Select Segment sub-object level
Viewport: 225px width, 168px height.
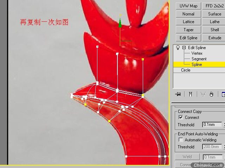[199, 59]
